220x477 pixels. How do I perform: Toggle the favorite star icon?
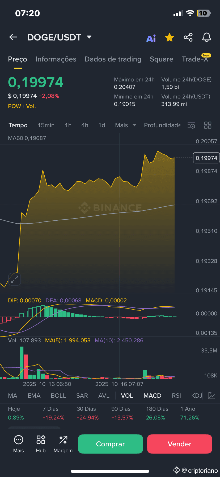pos(170,38)
